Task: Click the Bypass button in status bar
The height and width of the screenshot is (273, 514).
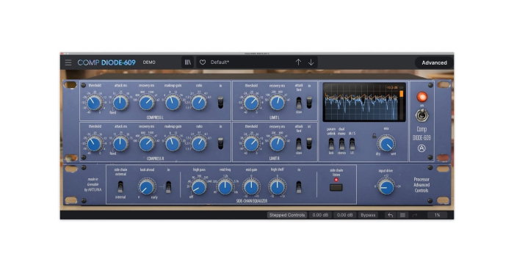Action: (368, 215)
